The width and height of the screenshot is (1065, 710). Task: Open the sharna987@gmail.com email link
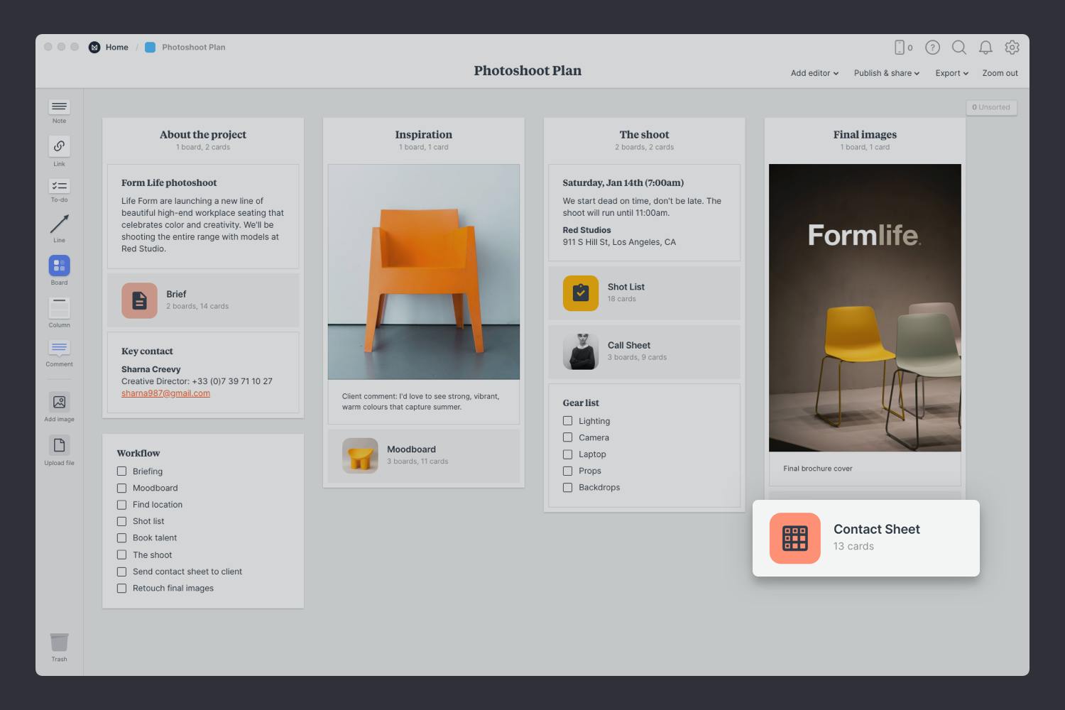(x=165, y=393)
